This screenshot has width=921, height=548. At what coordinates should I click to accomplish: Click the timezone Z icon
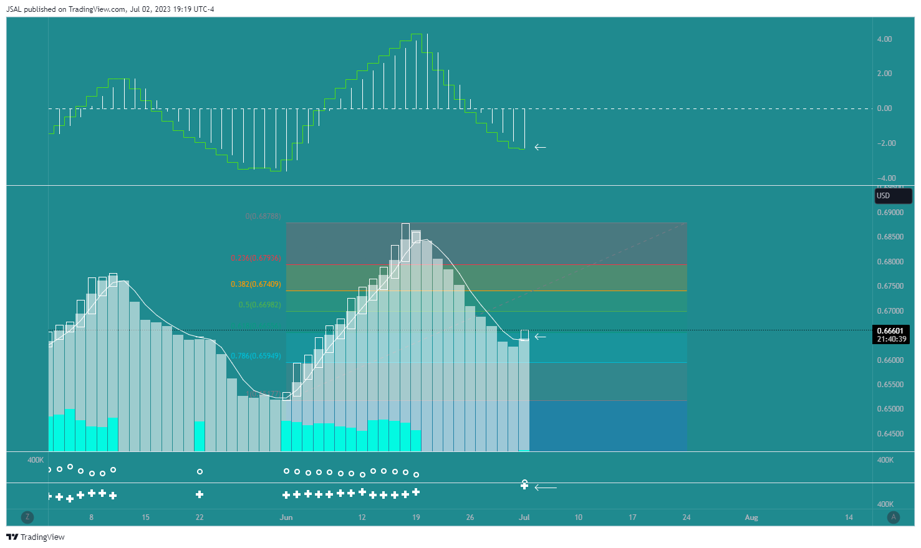27,517
